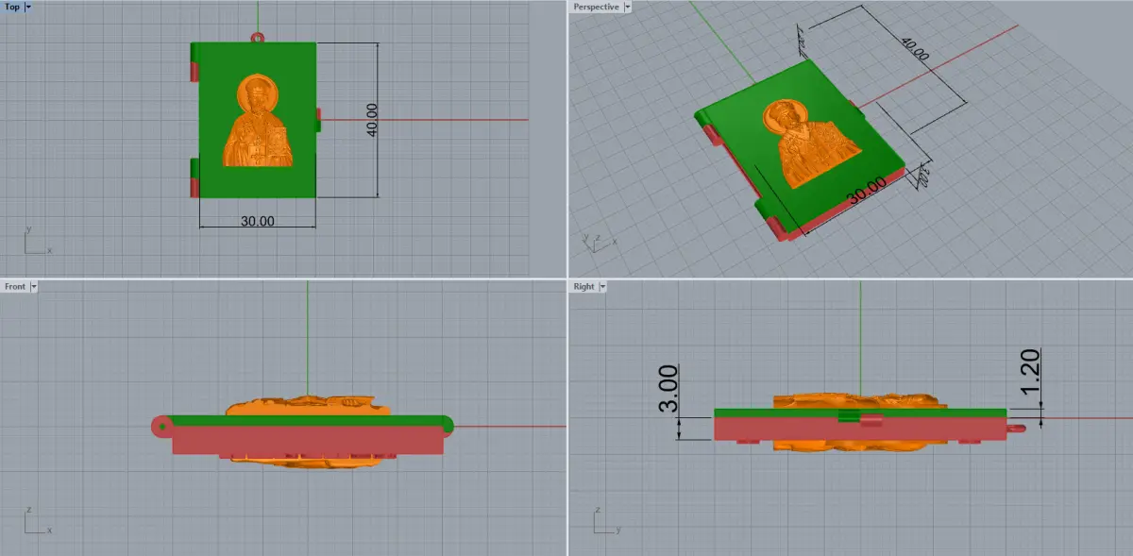This screenshot has width=1133, height=556.
Task: Select the hanging ring loop in Top view
Action: pos(258,38)
